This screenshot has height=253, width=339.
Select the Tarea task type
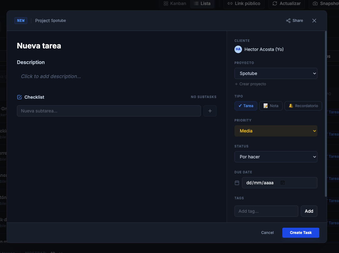(x=246, y=106)
